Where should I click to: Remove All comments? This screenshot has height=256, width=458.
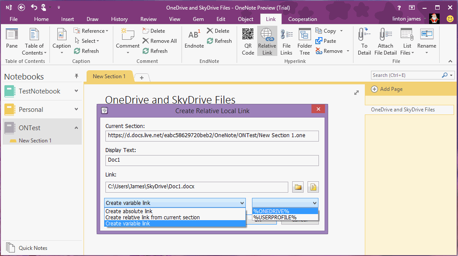160,41
